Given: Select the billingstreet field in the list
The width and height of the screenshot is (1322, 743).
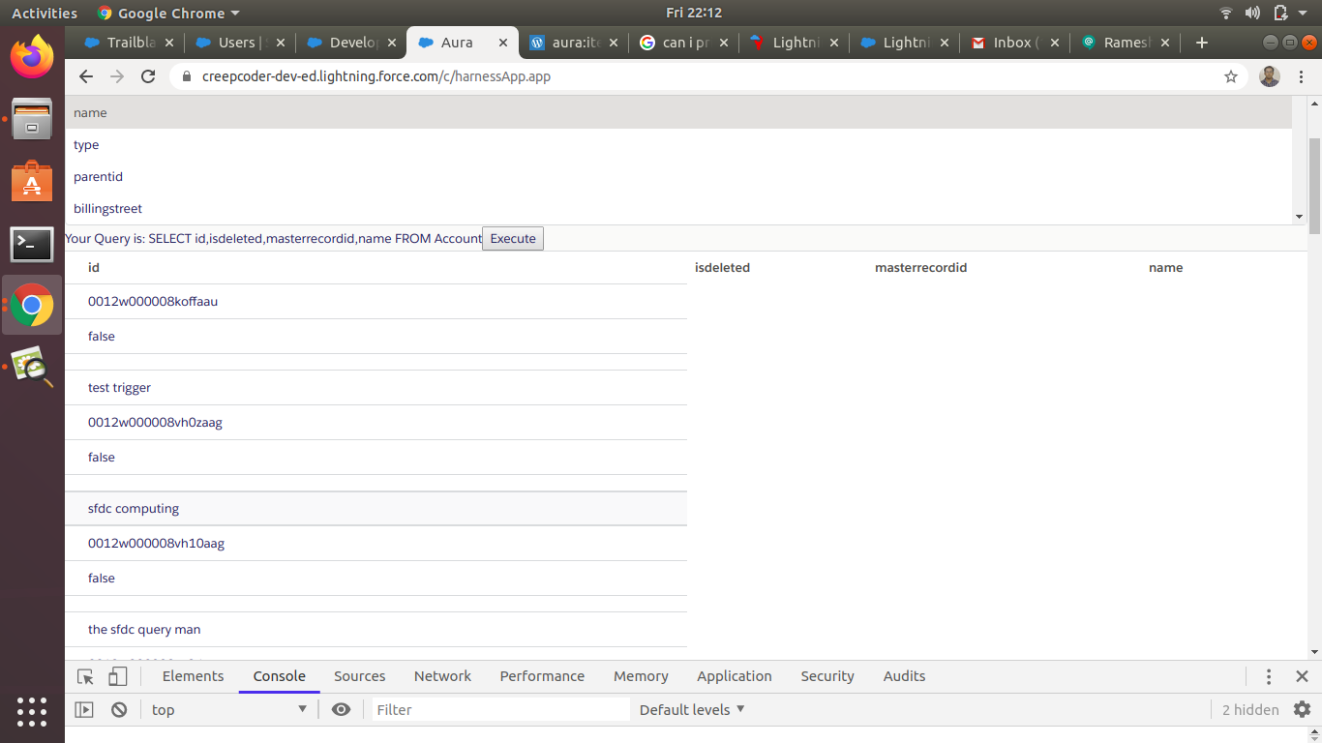Looking at the screenshot, I should tap(107, 208).
